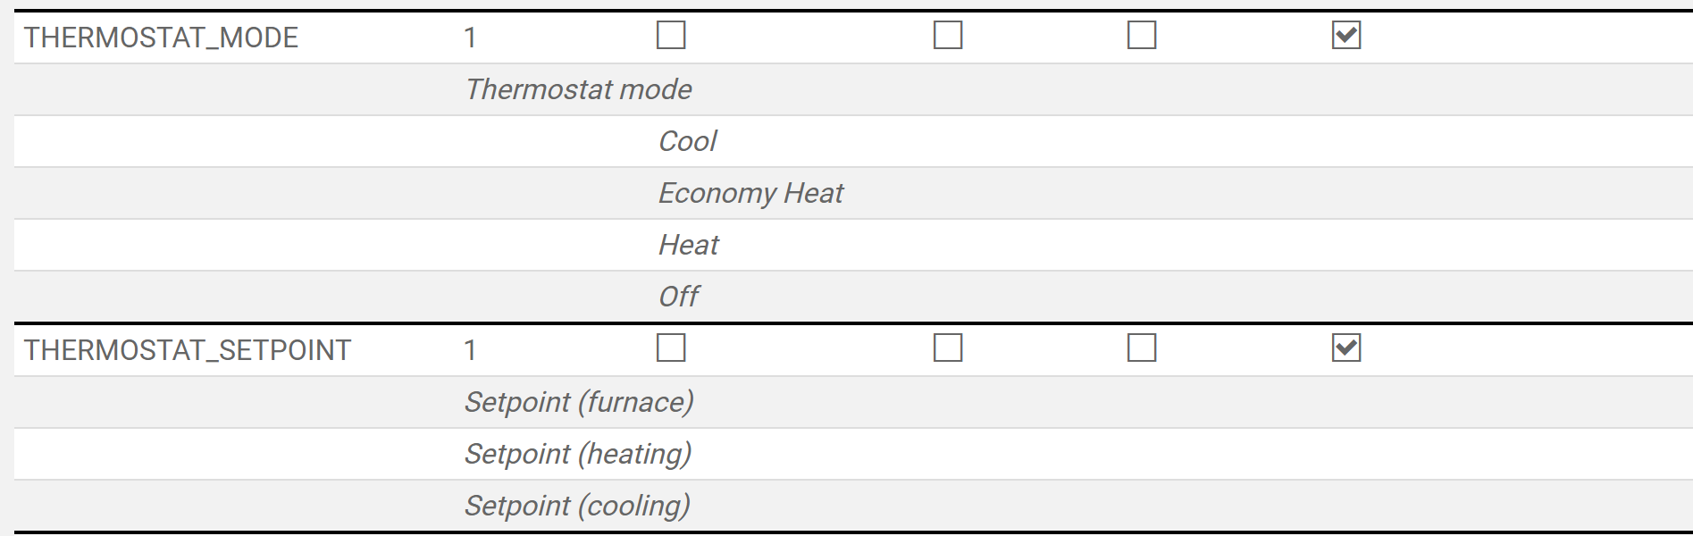The height and width of the screenshot is (536, 1693).
Task: Click the 'Setpoint (cooling)' row
Action: click(577, 506)
